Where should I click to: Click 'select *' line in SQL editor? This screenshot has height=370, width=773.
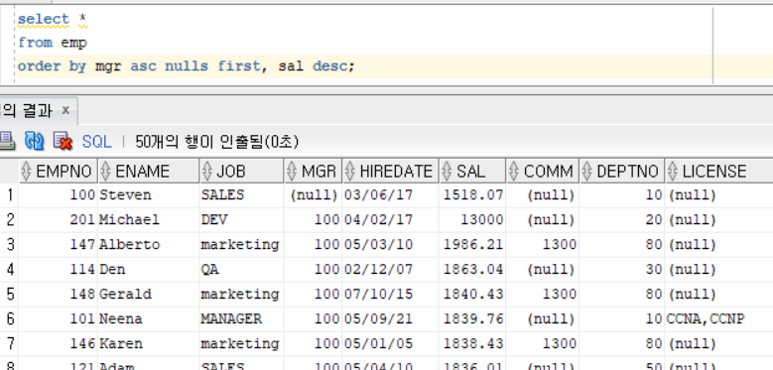click(x=53, y=19)
